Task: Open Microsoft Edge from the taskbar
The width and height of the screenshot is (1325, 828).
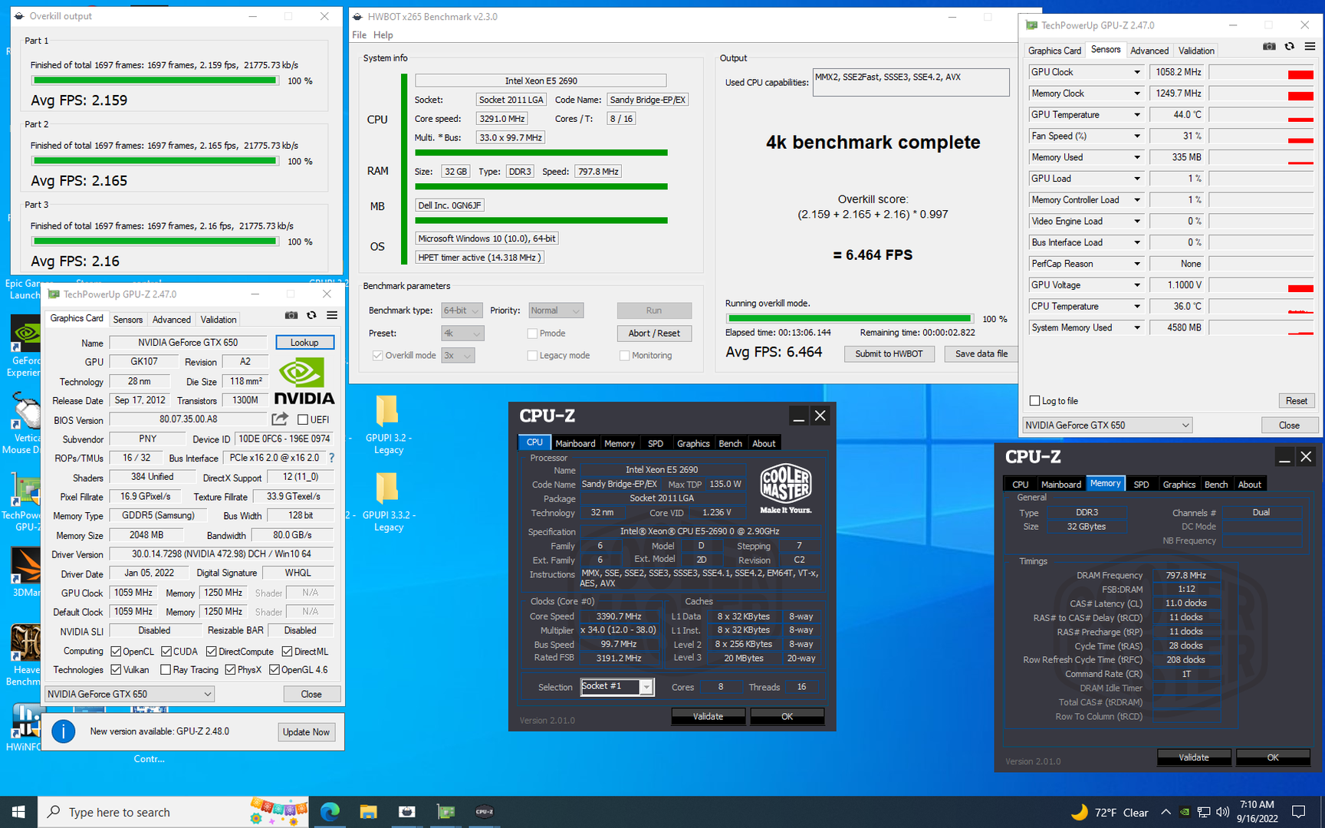Action: pos(330,812)
